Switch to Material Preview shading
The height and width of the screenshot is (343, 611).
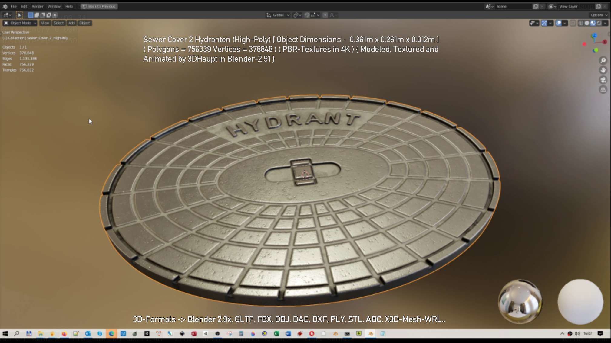[x=593, y=23]
